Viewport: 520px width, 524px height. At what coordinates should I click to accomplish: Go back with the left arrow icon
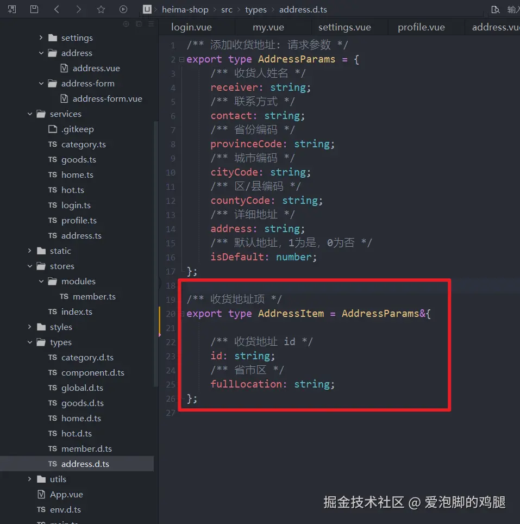(x=57, y=9)
